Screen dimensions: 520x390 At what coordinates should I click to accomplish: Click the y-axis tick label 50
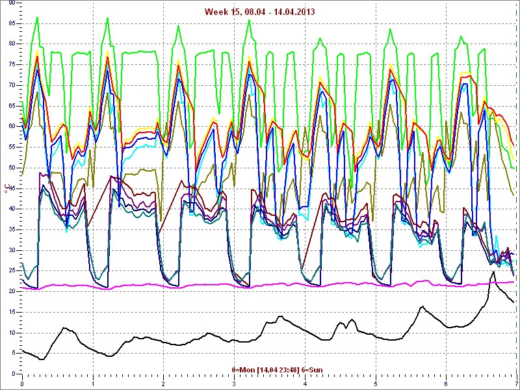12,168
